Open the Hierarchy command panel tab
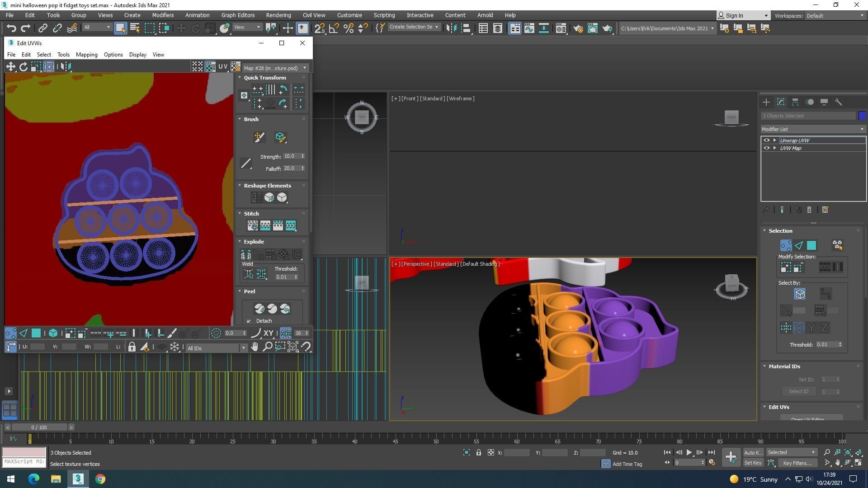The image size is (868, 488). pos(795,102)
